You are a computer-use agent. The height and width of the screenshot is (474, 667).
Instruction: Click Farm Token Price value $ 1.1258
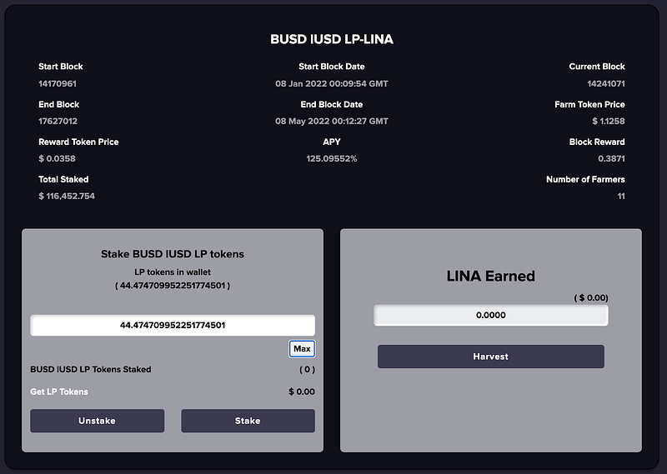(609, 121)
